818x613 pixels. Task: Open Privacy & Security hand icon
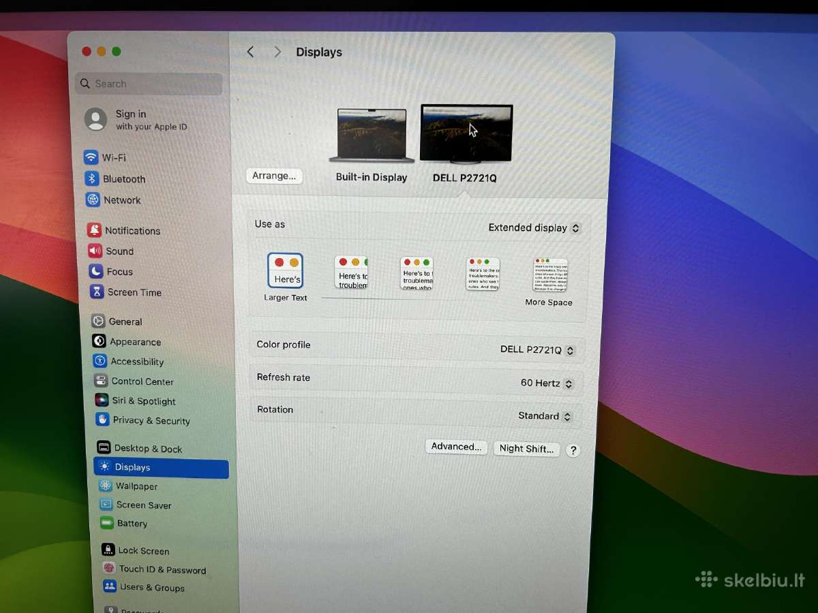pos(102,420)
